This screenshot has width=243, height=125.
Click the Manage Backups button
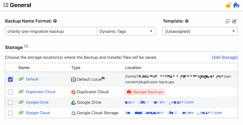point(145,92)
